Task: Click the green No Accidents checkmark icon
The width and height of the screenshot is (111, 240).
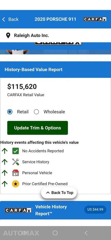Action: point(15,151)
